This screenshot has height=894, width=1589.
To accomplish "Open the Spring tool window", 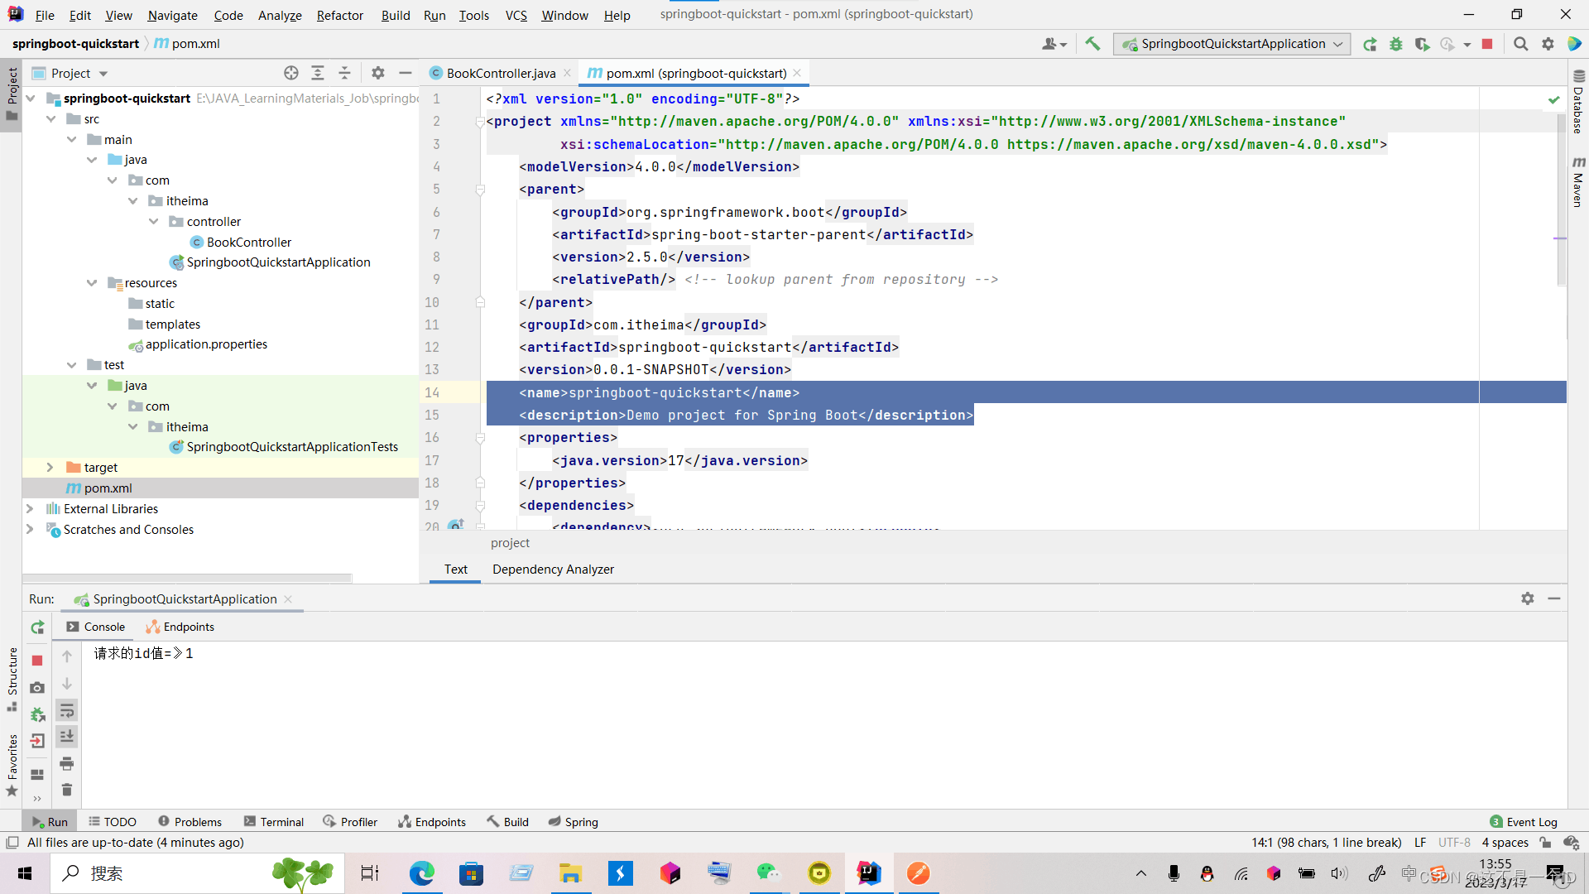I will 574,822.
